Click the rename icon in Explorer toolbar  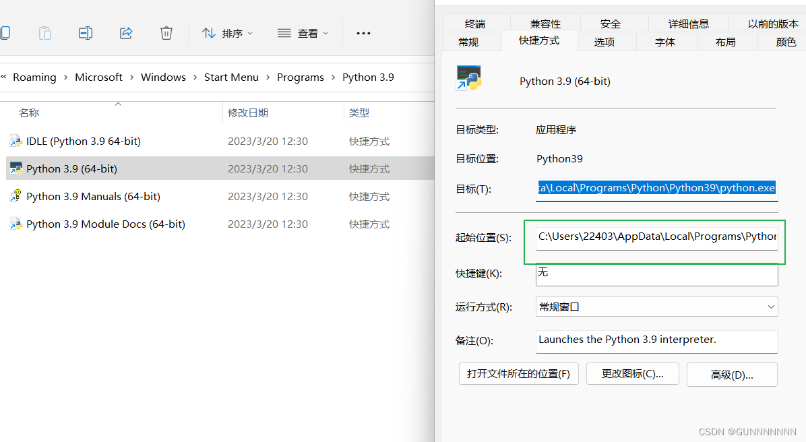tap(86, 34)
